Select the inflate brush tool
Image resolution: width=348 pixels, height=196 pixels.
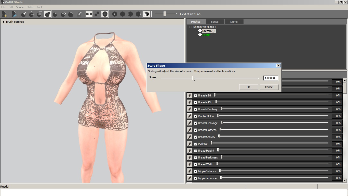point(47,14)
